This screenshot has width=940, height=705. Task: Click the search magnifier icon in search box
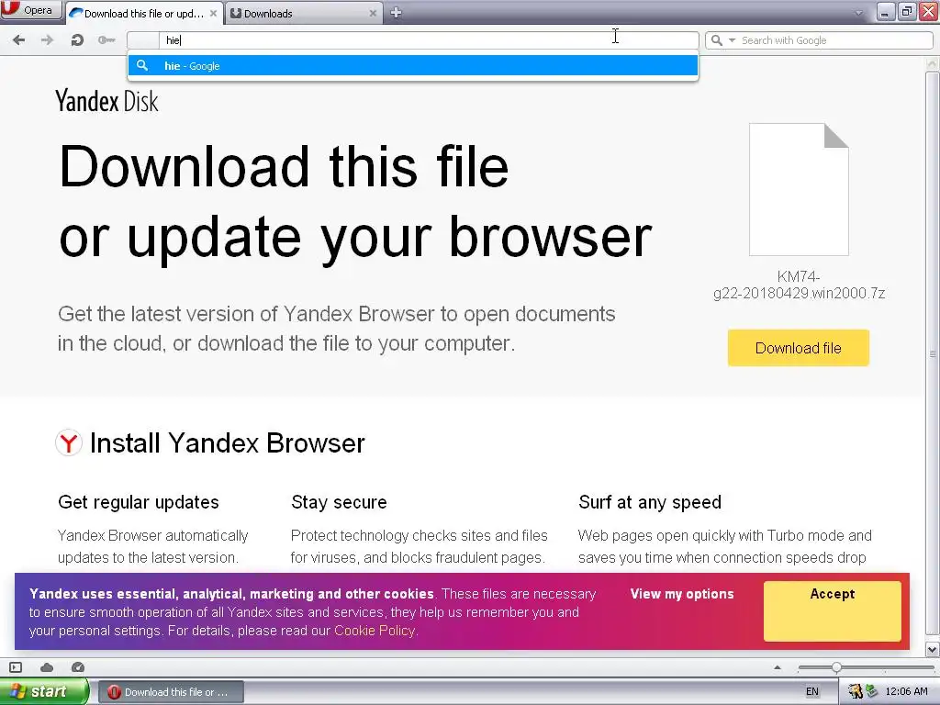[x=716, y=40]
